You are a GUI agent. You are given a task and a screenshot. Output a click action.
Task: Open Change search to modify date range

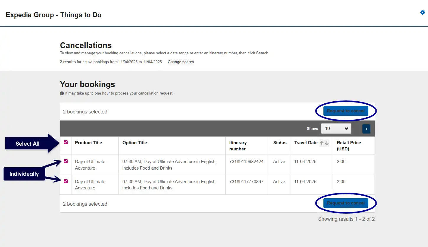pyautogui.click(x=180, y=62)
